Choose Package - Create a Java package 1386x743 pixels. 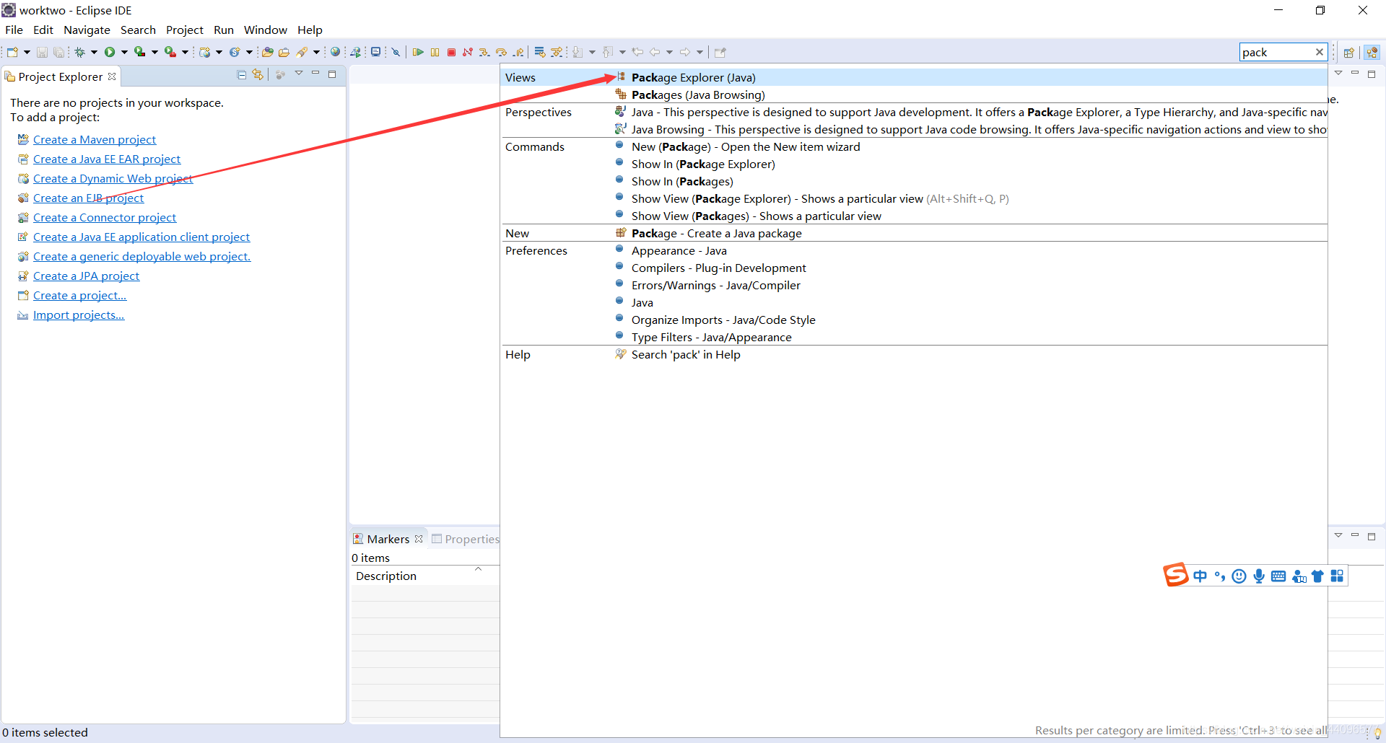point(914,233)
